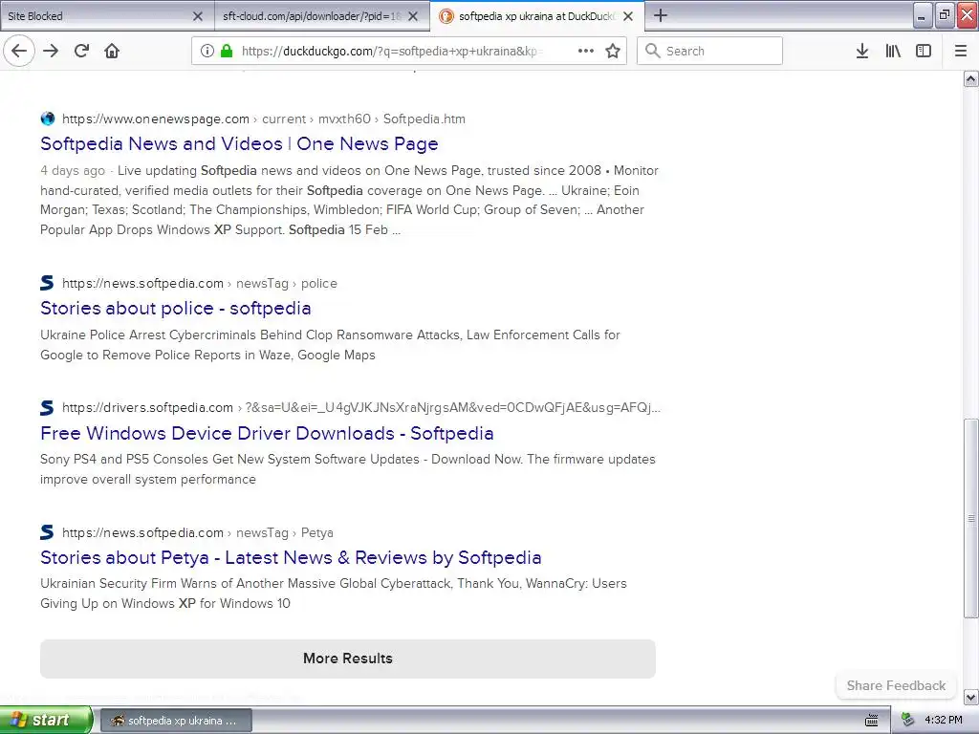Click the 4:32 PM taskbar clock
The width and height of the screenshot is (979, 734).
[x=944, y=721]
